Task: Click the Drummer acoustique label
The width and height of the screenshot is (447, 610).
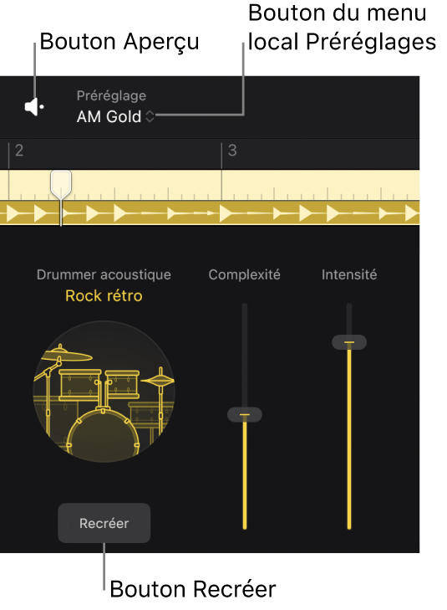Action: point(104,274)
